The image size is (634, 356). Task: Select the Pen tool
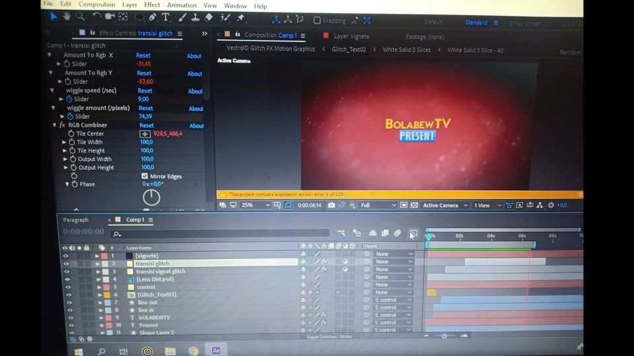coord(153,17)
